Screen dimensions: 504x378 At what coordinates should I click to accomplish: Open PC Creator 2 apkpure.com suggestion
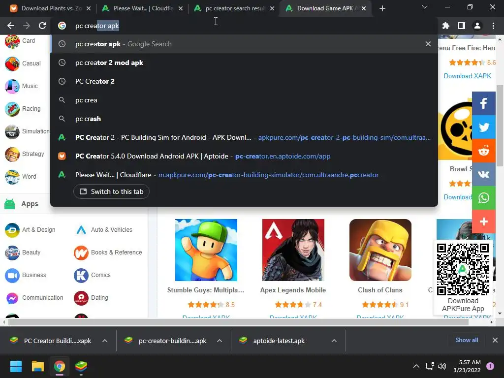click(x=244, y=137)
